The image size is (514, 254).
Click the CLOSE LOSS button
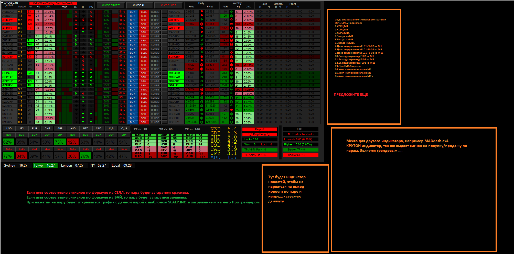[x=168, y=5]
